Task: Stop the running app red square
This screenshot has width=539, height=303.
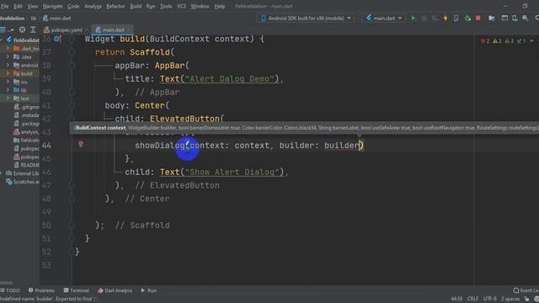Action: click(478, 19)
